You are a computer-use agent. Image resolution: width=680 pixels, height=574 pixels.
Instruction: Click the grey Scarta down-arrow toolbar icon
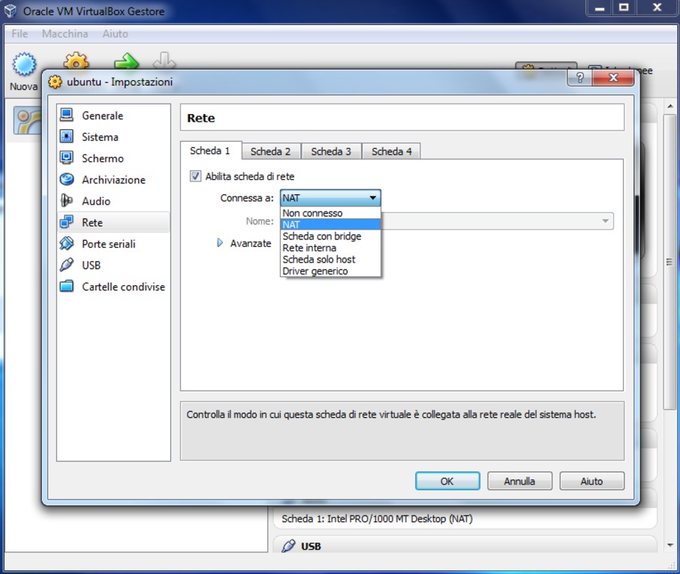coord(164,61)
